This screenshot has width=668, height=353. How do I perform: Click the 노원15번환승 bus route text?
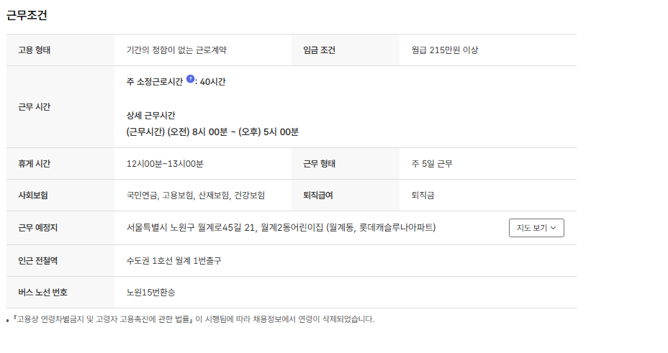150,293
